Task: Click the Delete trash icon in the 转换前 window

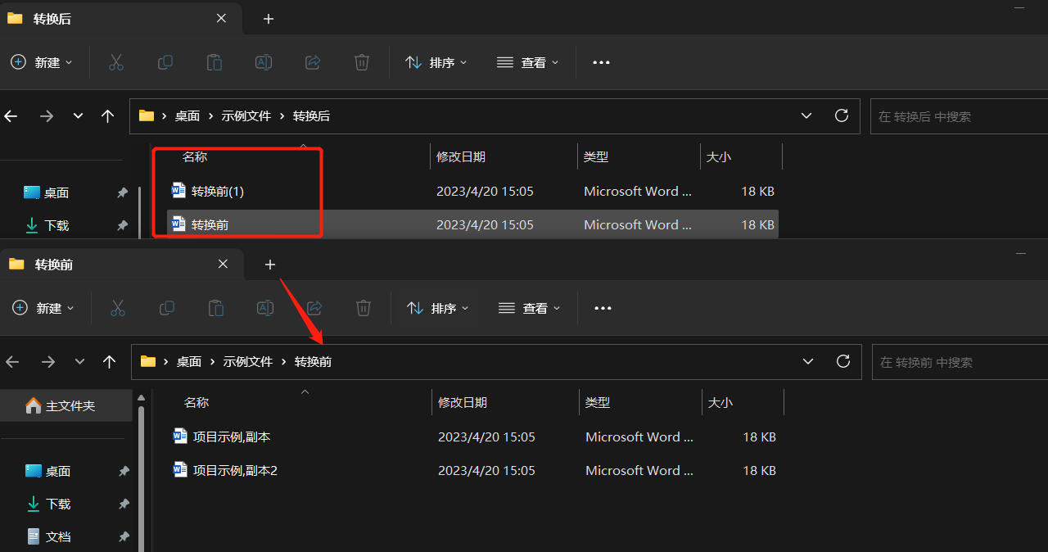Action: pyautogui.click(x=364, y=308)
